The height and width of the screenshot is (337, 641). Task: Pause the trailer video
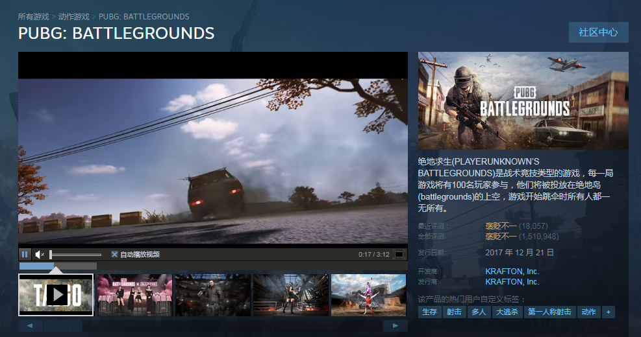pyautogui.click(x=25, y=255)
